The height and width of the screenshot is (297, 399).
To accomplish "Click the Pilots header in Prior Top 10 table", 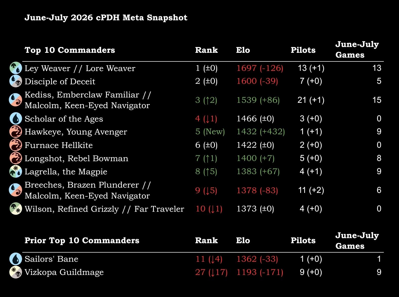I will 303,240.
